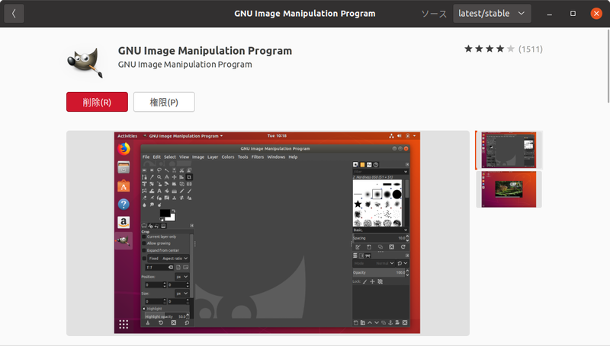The width and height of the screenshot is (610, 346).
Task: Click the bold GNU Image Manipulation Program heading
Action: coord(205,51)
